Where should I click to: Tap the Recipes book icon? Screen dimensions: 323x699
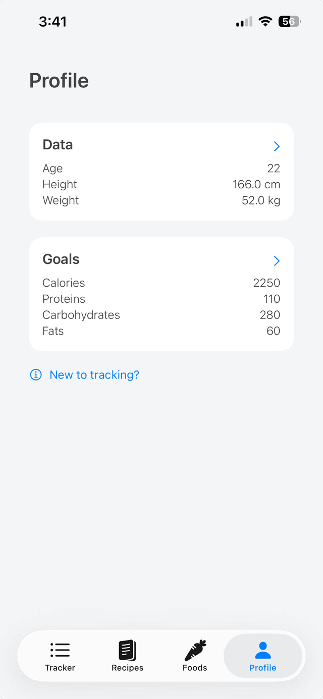click(128, 650)
